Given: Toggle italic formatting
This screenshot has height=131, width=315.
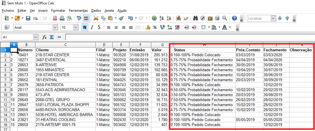Looking at the screenshot, I should click(92, 28).
